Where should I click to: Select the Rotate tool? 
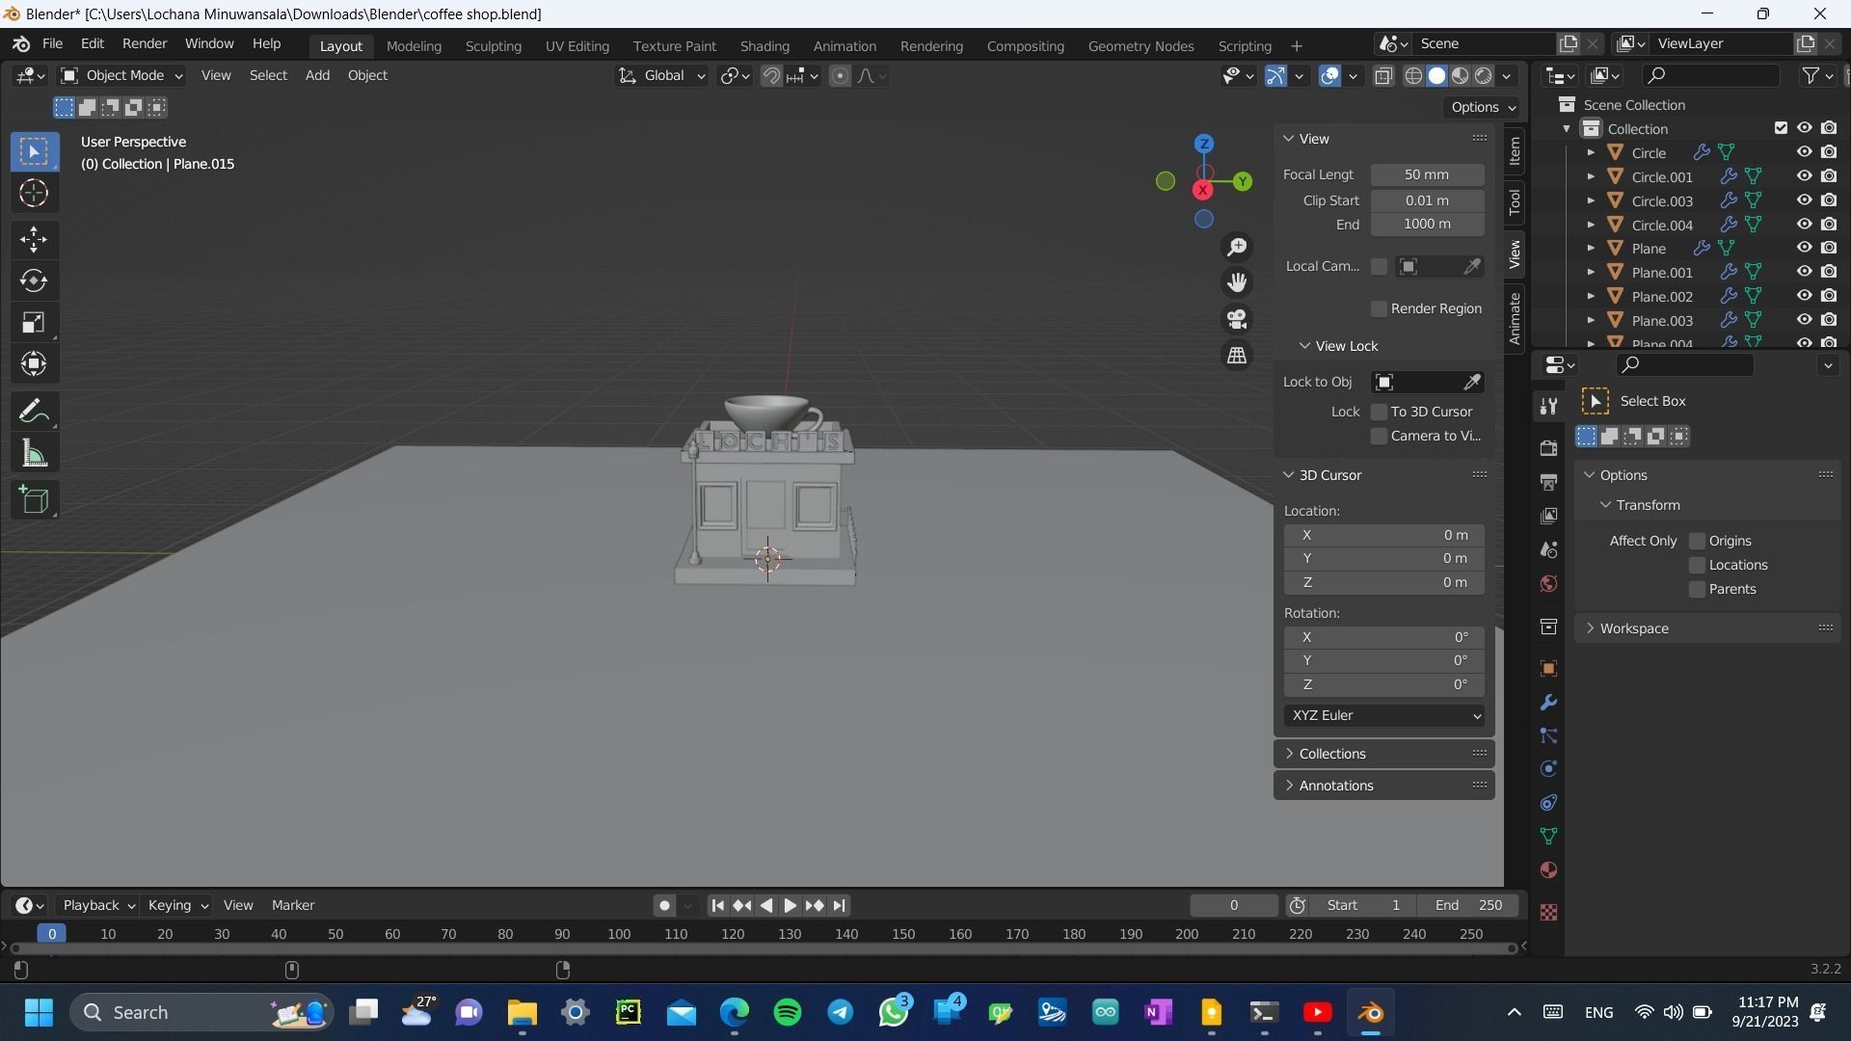coord(34,280)
